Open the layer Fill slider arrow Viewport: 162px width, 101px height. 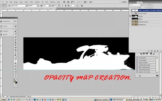coord(152,8)
